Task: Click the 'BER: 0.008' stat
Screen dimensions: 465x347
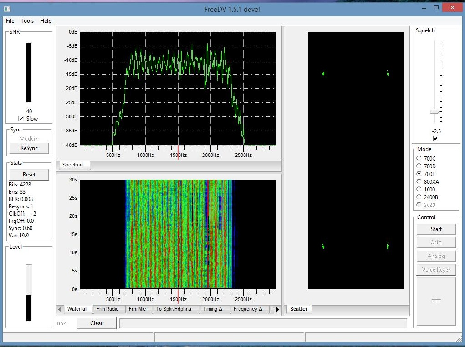Action: coord(21,199)
